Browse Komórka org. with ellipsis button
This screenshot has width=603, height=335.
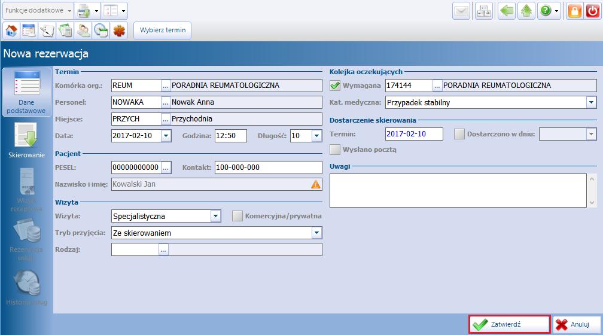165,86
